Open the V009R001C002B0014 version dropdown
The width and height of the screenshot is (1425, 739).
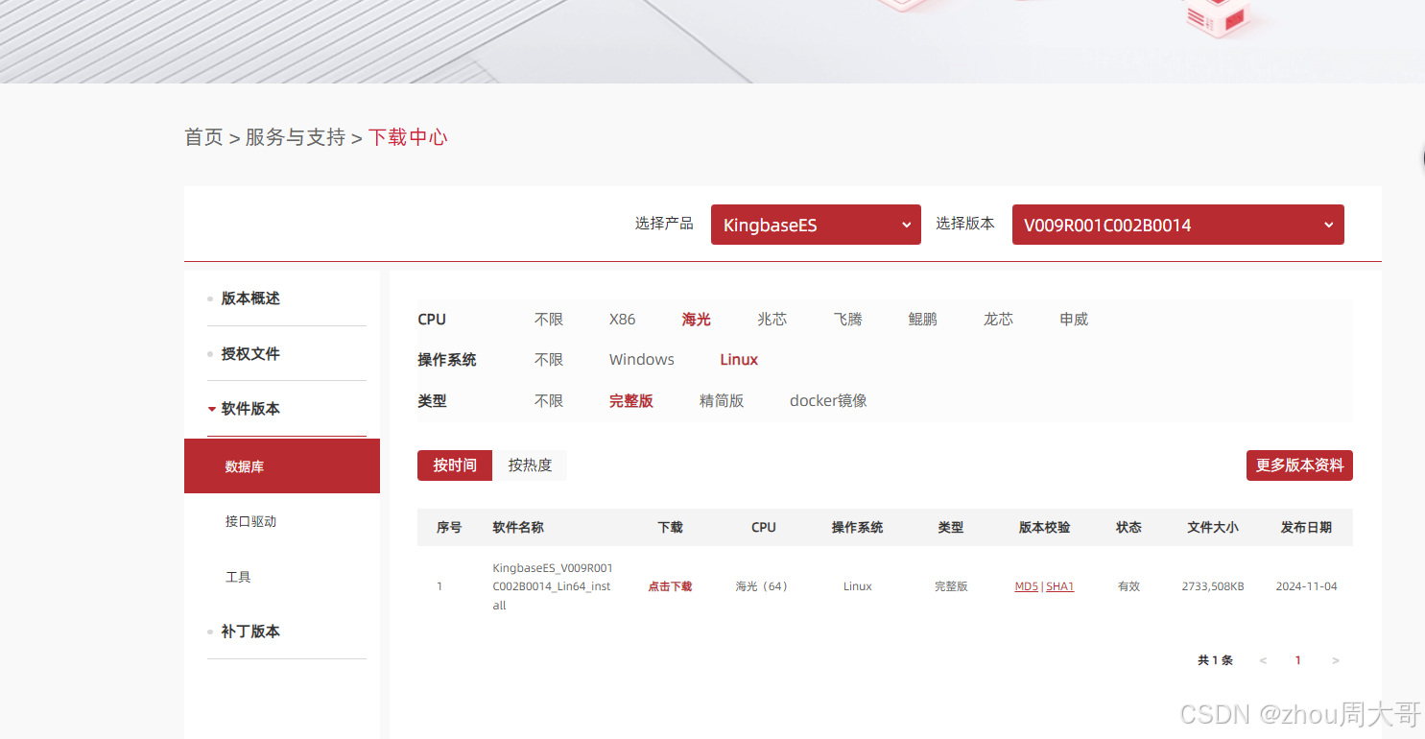point(1177,225)
